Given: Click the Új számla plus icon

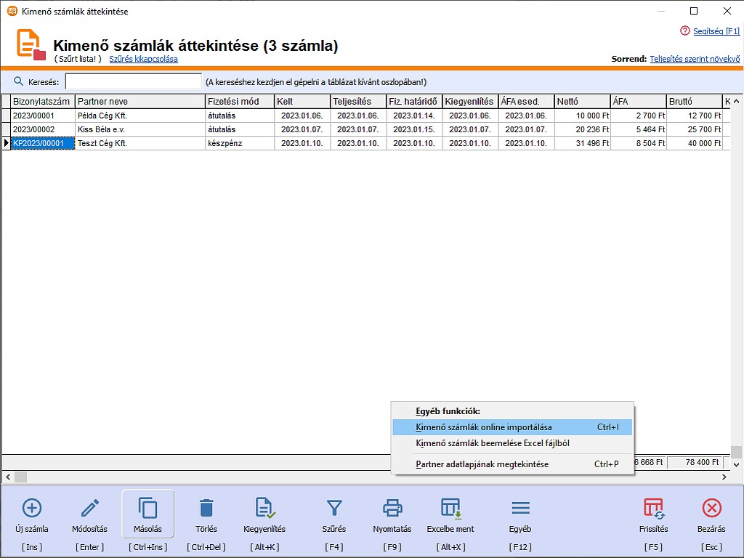Looking at the screenshot, I should point(32,508).
